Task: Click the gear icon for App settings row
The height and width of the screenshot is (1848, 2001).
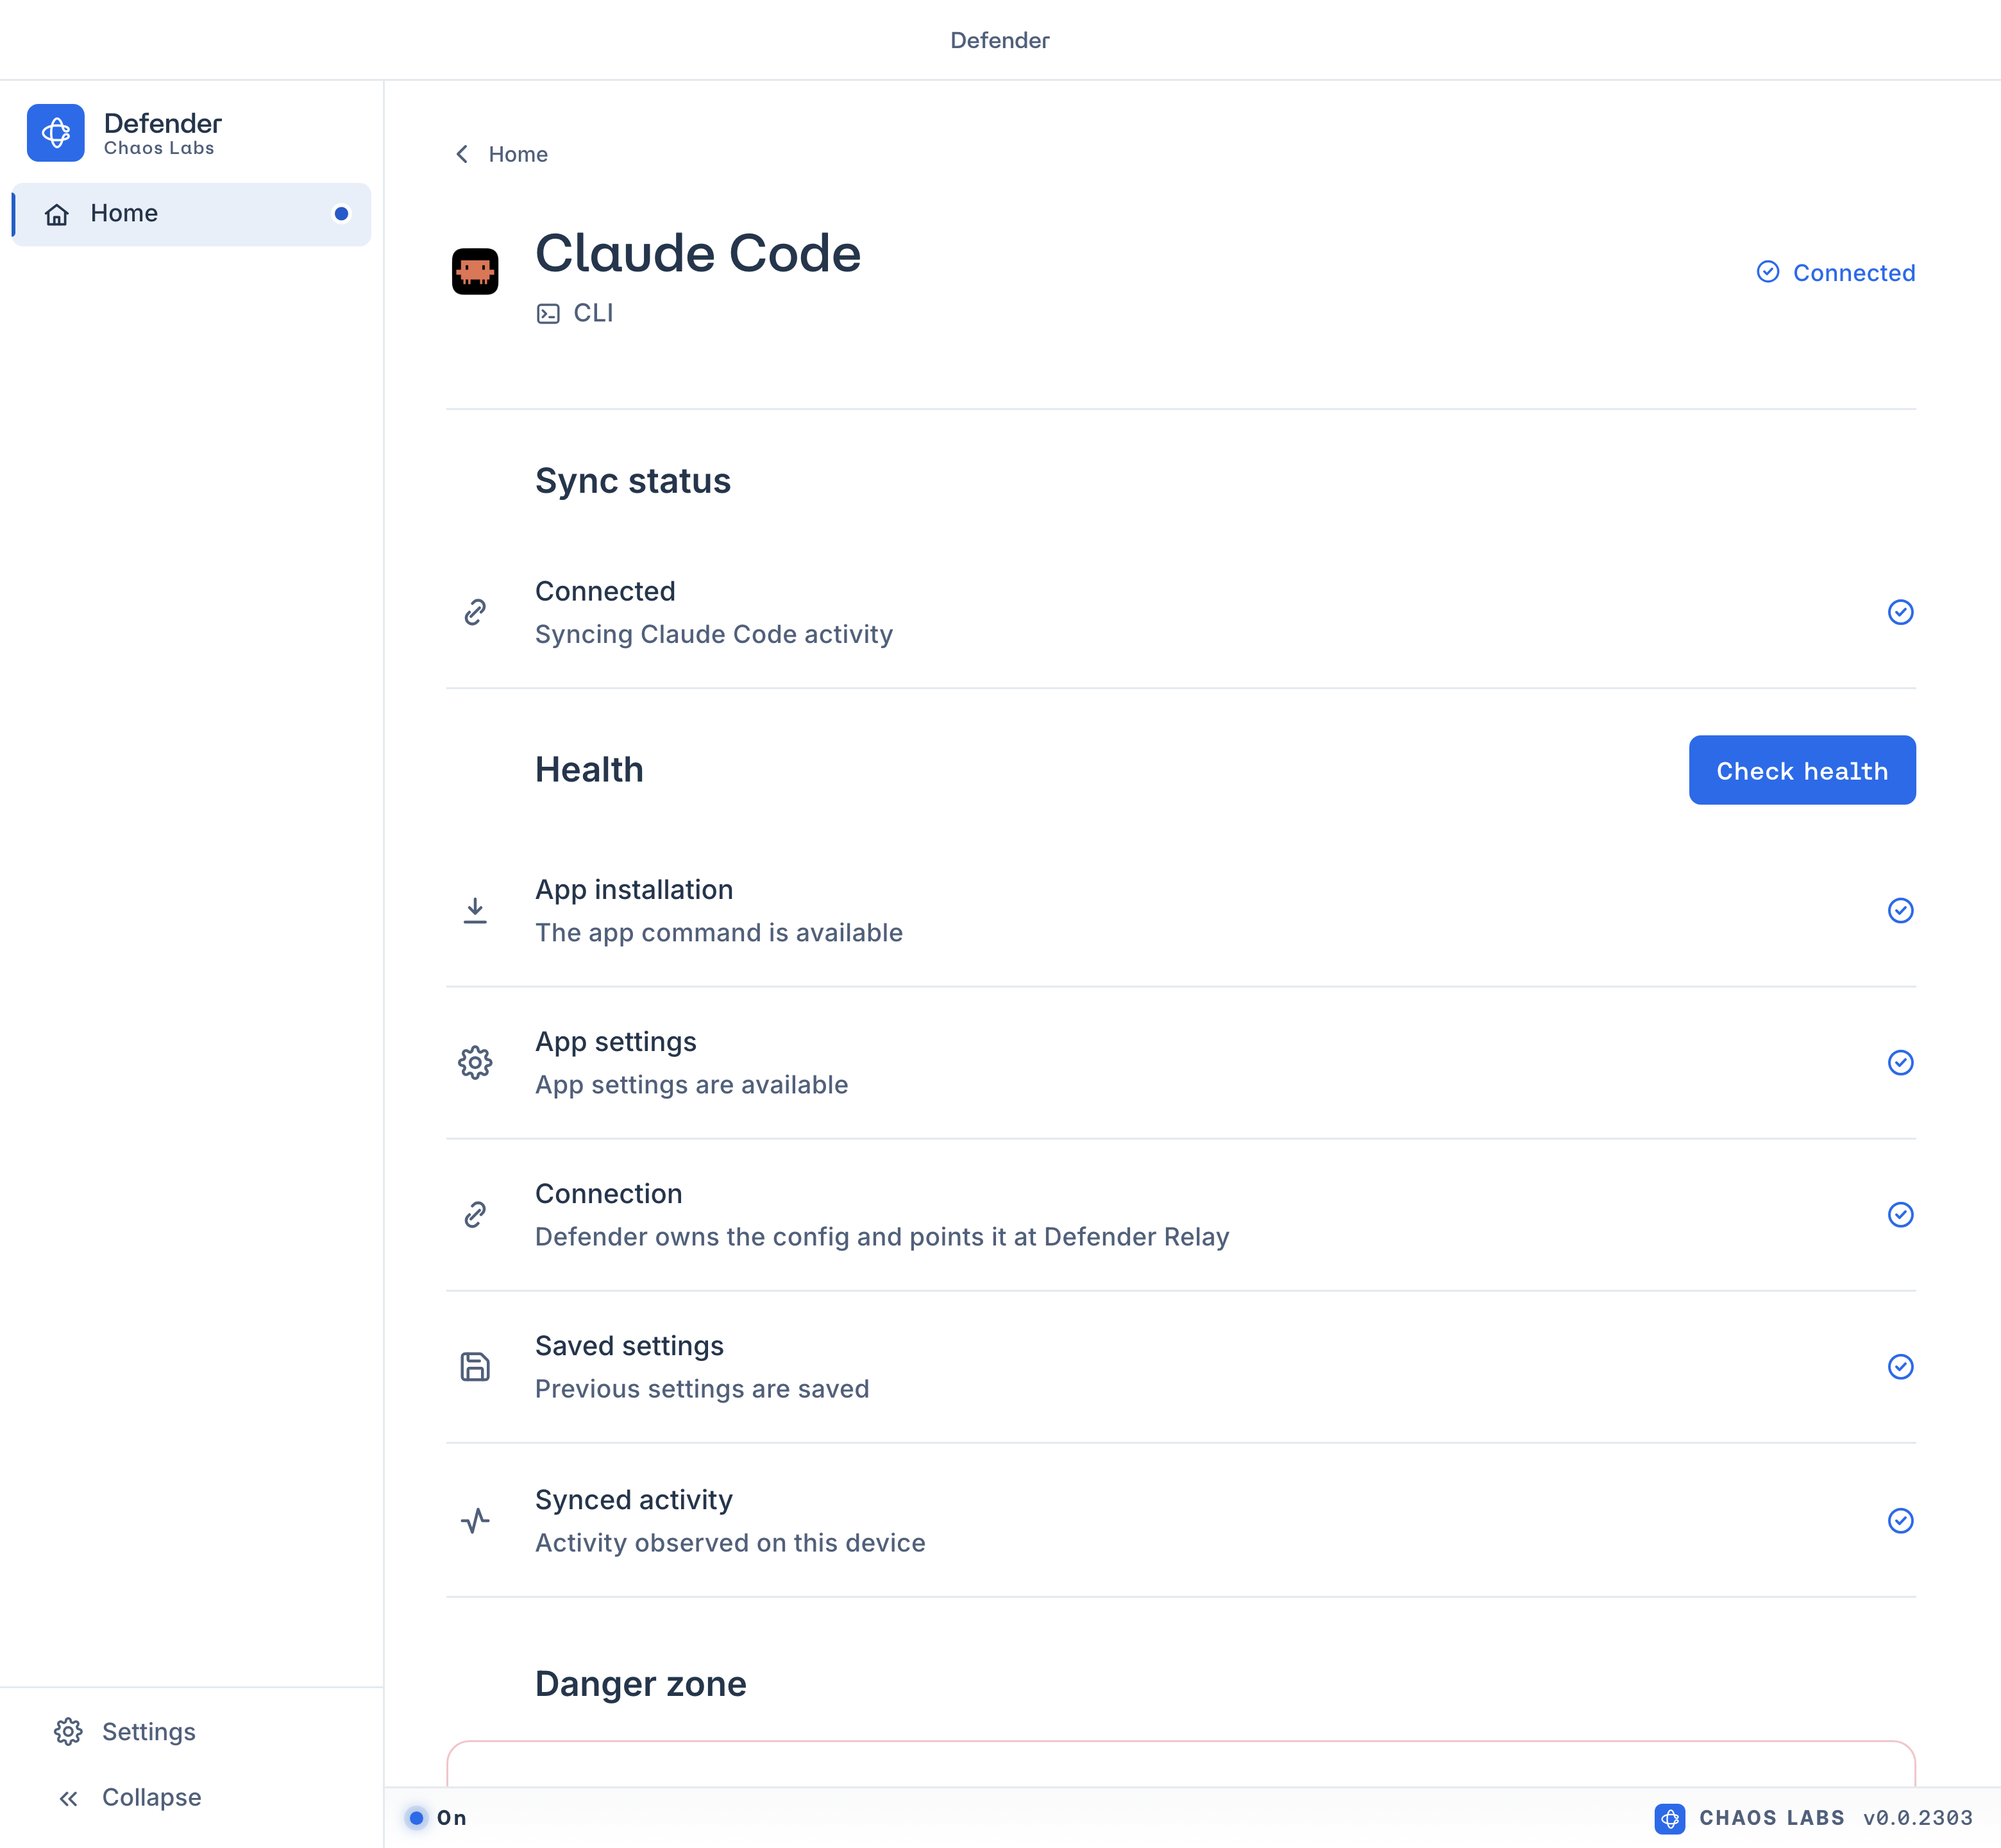Action: [475, 1063]
